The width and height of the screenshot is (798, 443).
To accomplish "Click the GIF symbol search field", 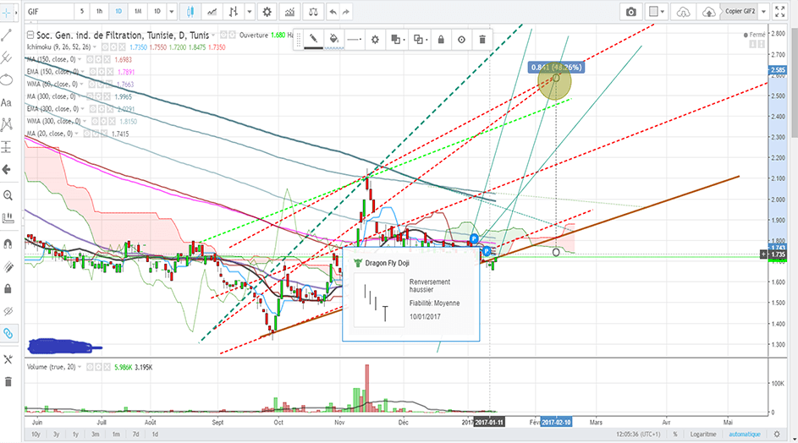I will point(48,11).
